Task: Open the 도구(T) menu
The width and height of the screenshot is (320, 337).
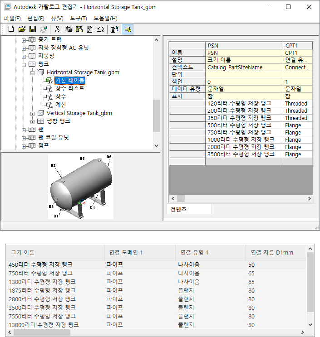Action: pyautogui.click(x=79, y=19)
